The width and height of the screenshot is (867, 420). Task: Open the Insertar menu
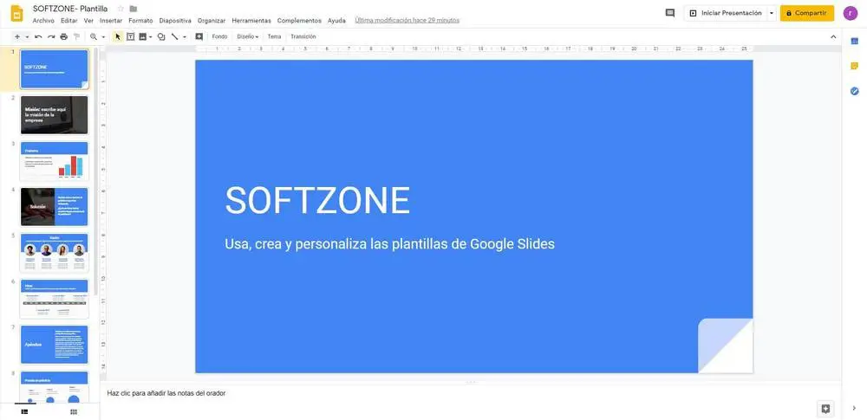click(x=111, y=21)
